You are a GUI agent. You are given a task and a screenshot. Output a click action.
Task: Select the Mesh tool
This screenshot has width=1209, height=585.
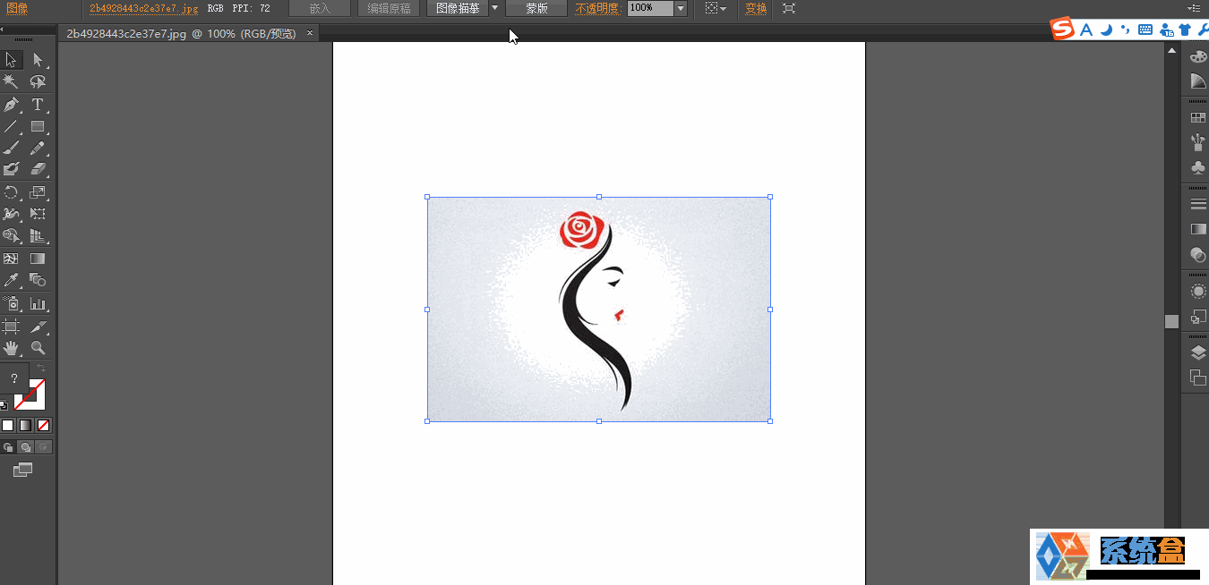pyautogui.click(x=12, y=259)
